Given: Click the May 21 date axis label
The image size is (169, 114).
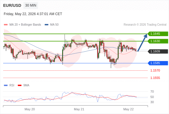Looking at the screenshot, I should click(79, 109).
